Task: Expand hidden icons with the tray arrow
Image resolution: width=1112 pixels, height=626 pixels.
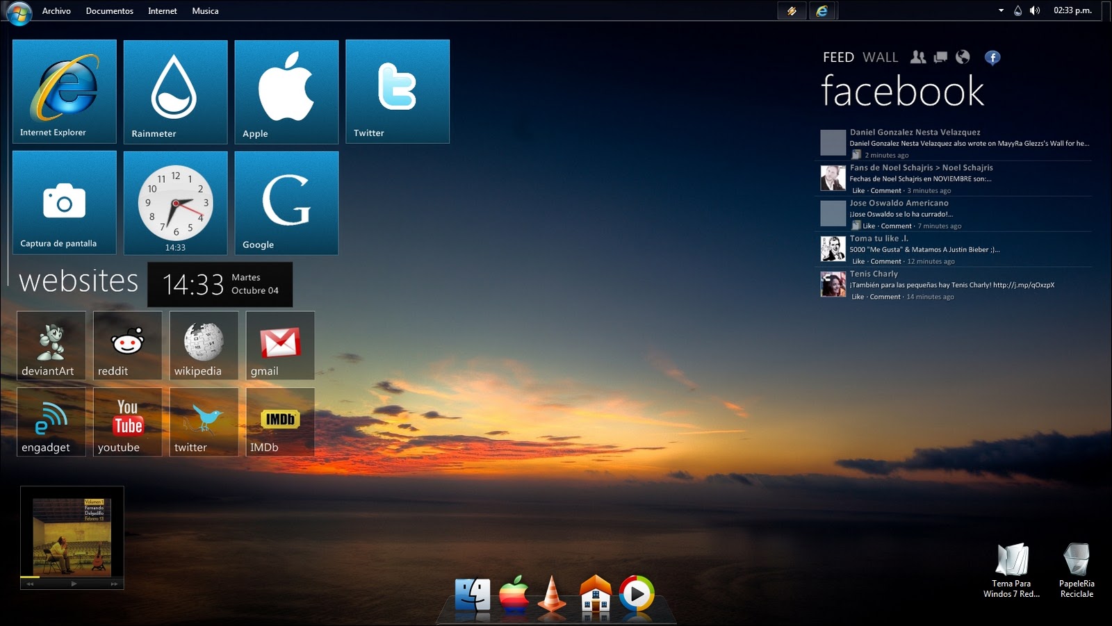Action: click(1001, 10)
